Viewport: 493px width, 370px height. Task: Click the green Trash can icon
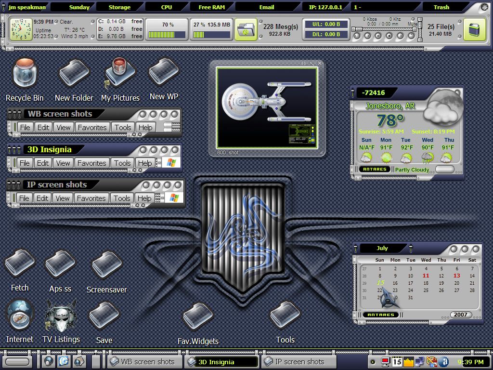[475, 29]
